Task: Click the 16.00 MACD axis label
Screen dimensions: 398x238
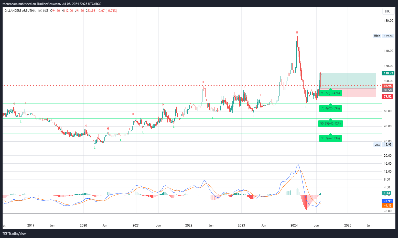Action: 388,164
